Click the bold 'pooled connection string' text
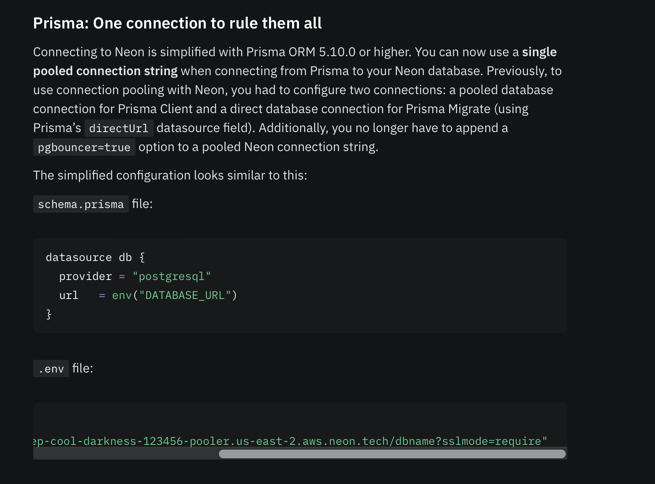655x484 pixels. 105,71
